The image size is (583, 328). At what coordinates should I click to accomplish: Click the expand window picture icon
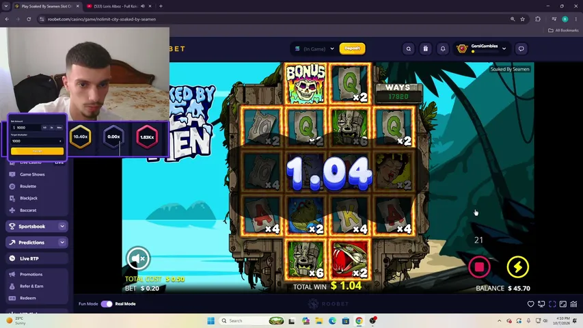click(563, 304)
